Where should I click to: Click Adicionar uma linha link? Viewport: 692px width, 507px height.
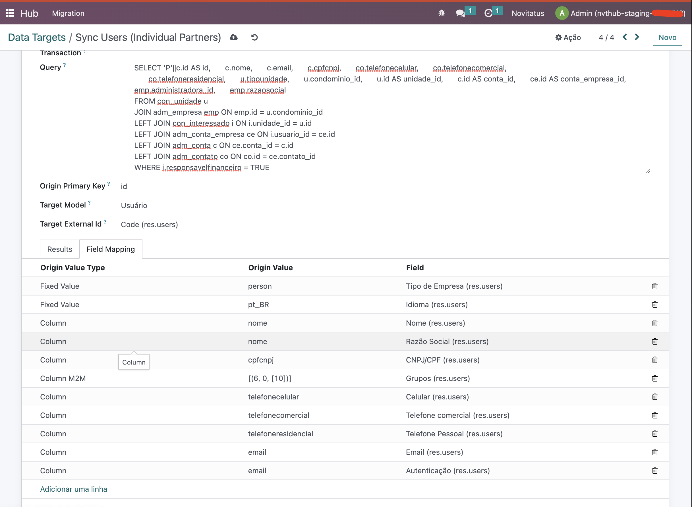tap(73, 489)
